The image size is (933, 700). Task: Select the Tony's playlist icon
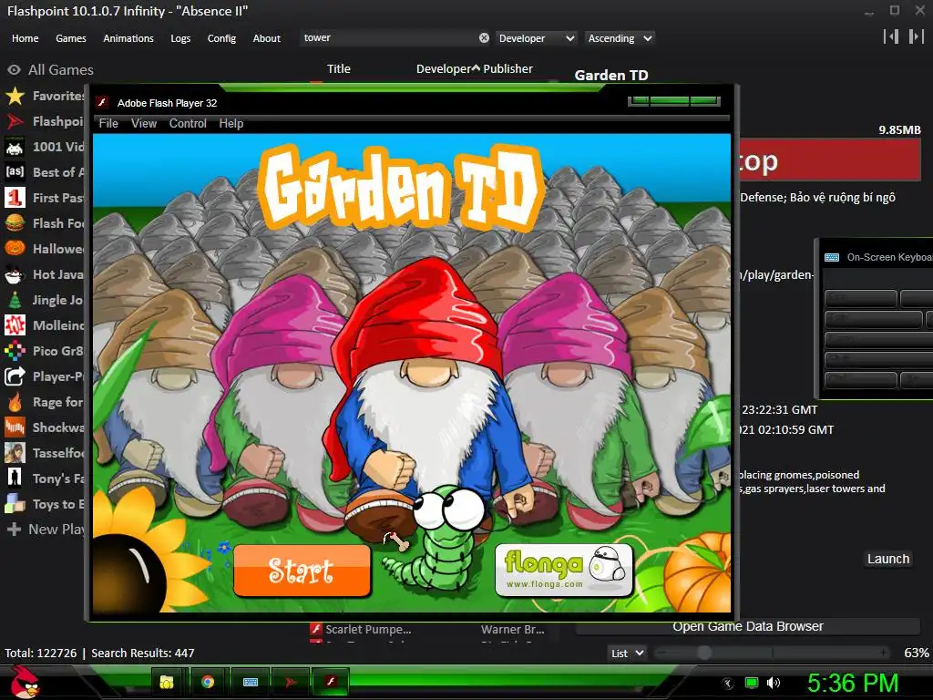(x=15, y=479)
